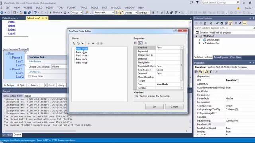Open the Show output from dropdown
This screenshot has height=143, width=255.
pyautogui.click(x=45, y=96)
